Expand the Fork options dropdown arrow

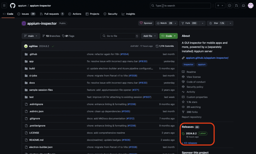click(202, 23)
